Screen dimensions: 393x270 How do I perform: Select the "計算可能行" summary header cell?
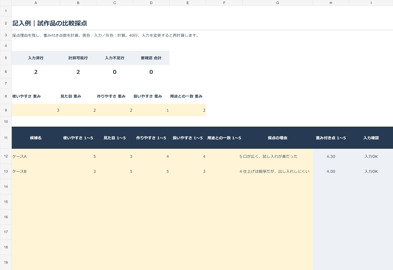pyautogui.click(x=78, y=58)
